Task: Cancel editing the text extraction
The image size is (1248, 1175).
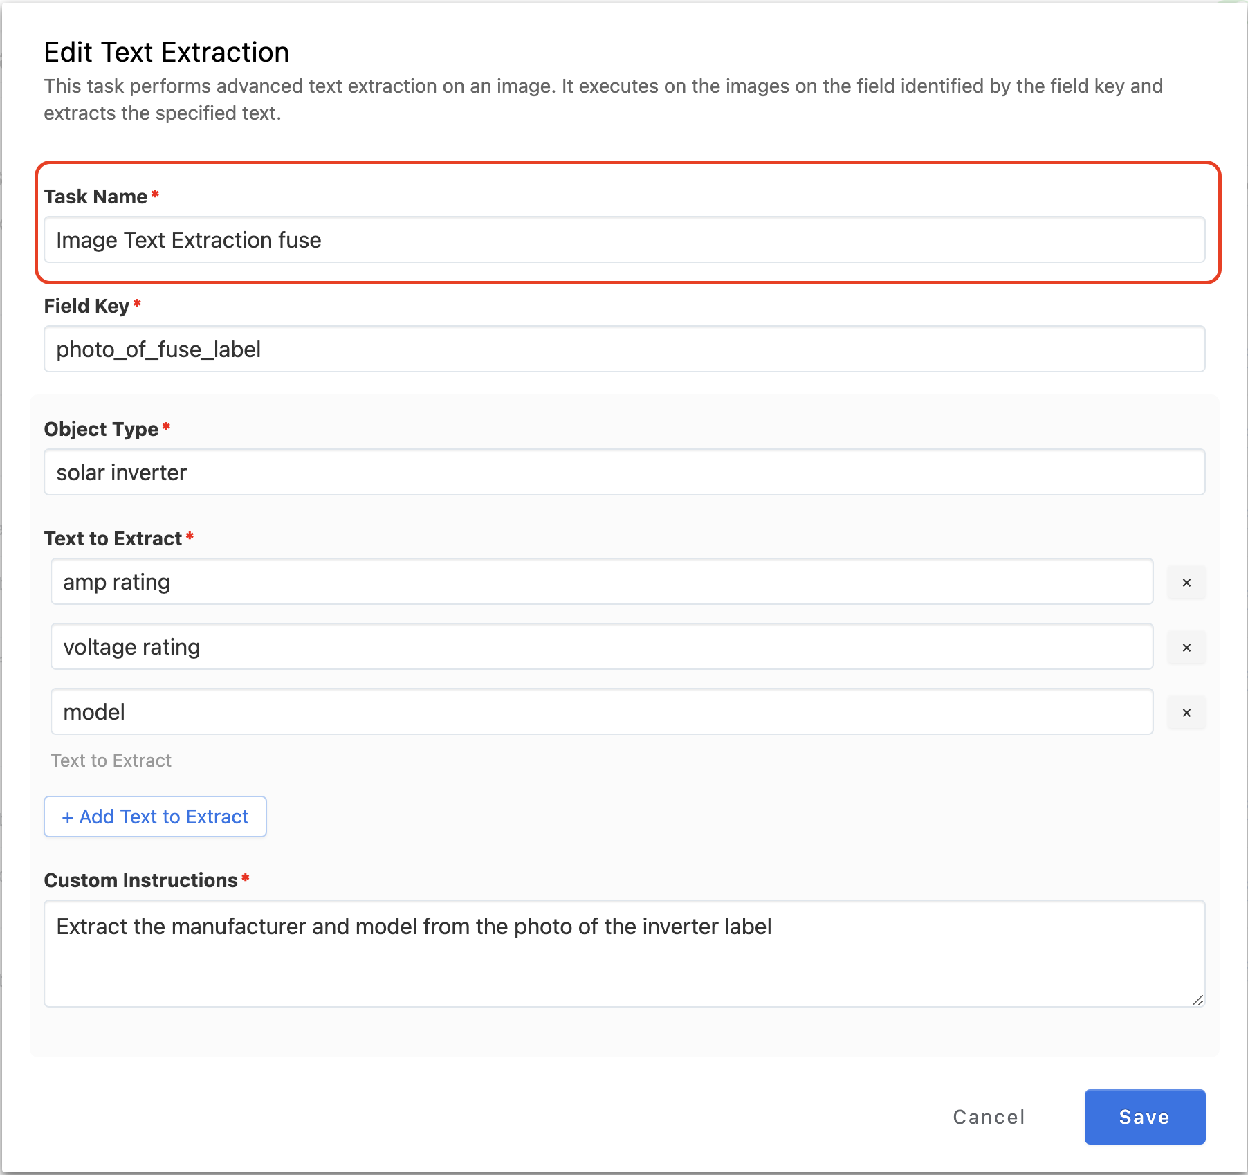Action: (989, 1117)
